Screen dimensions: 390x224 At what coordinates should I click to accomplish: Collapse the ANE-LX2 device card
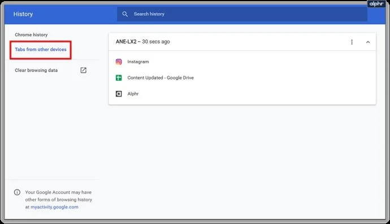[368, 42]
